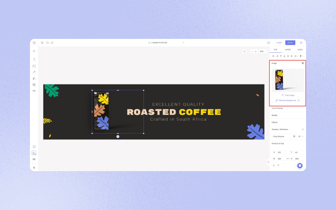The image size is (336, 210).
Task: Click the image preview thumbnail in panel
Action: [288, 80]
